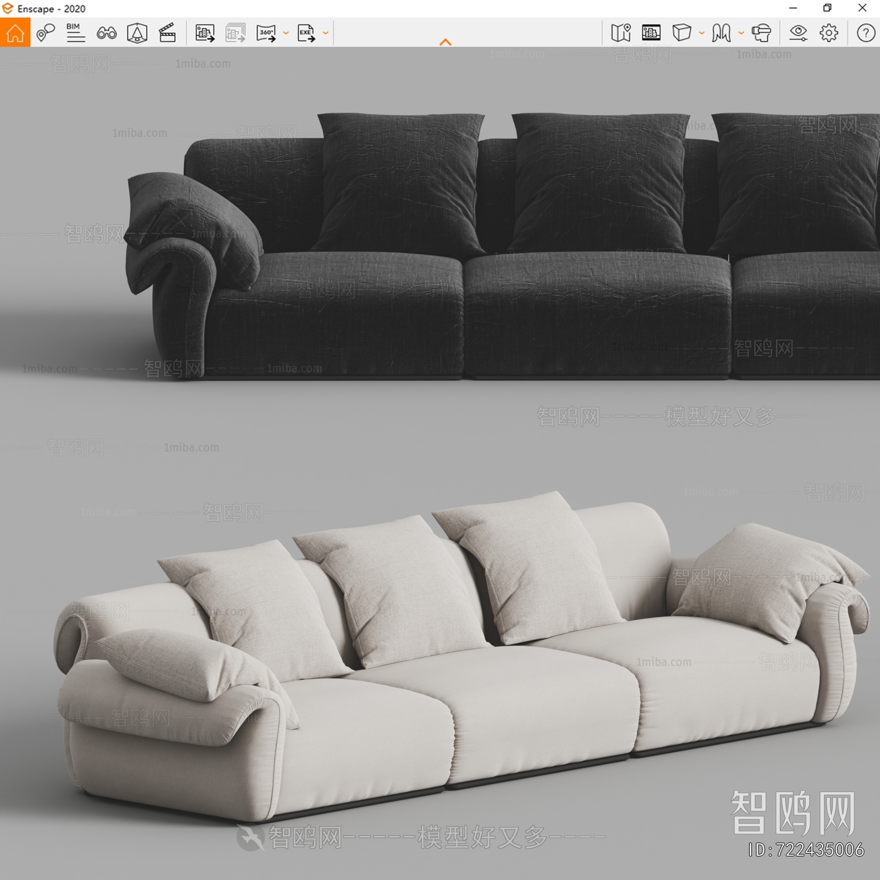Click the greyed-out batch rendering icon
This screenshot has width=880, height=880.
pyautogui.click(x=235, y=33)
